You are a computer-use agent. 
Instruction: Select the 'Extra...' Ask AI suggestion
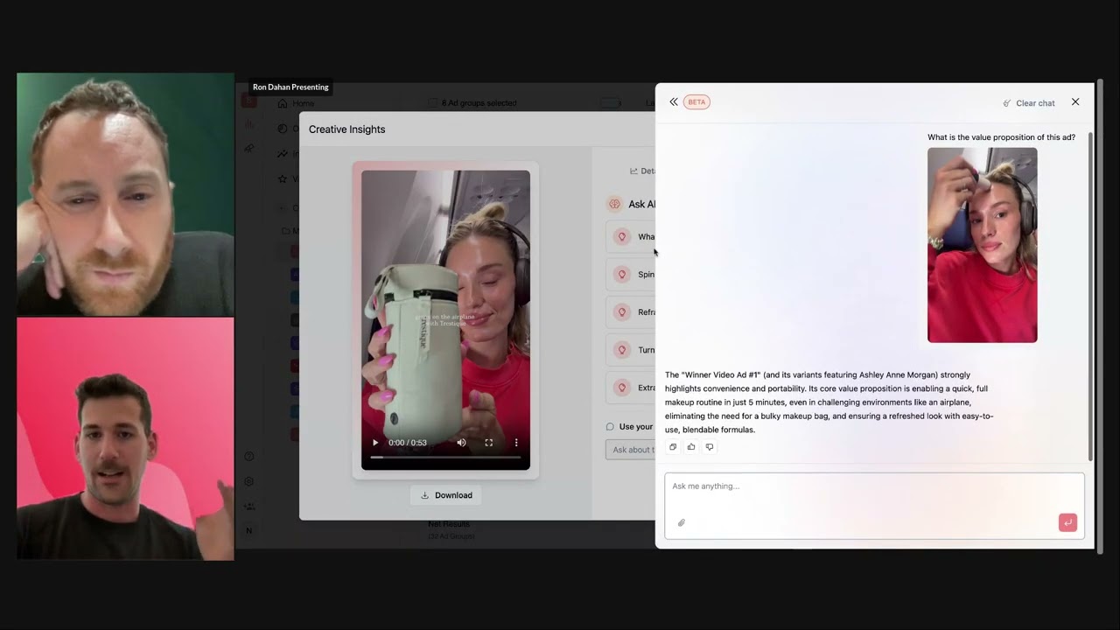pos(630,388)
